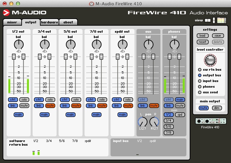Select the narrow vertical view icon
The image size is (231, 163).
point(214,20)
